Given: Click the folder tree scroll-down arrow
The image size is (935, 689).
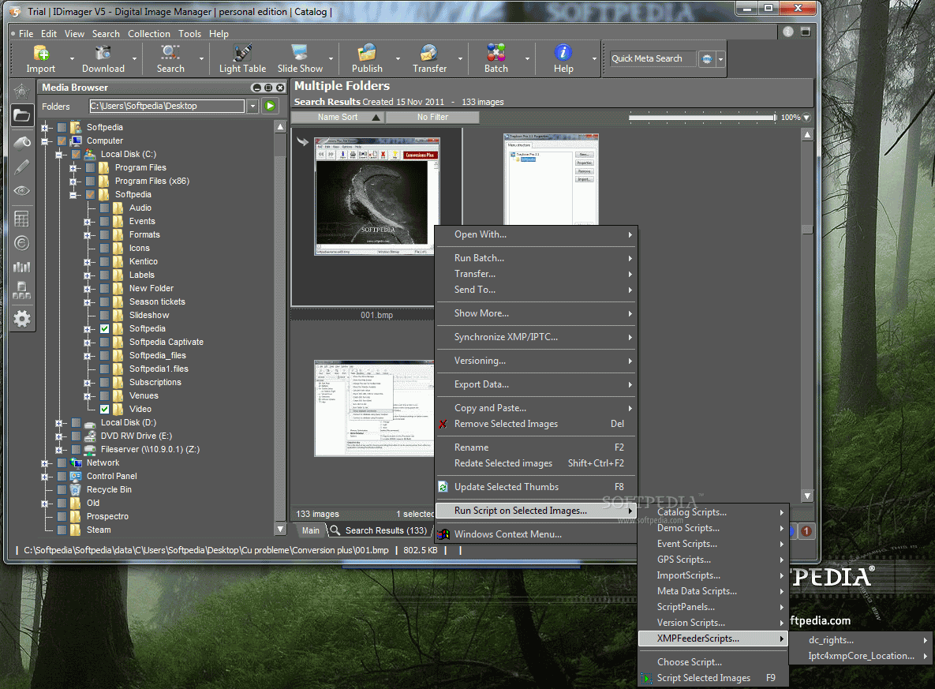Looking at the screenshot, I should point(280,529).
